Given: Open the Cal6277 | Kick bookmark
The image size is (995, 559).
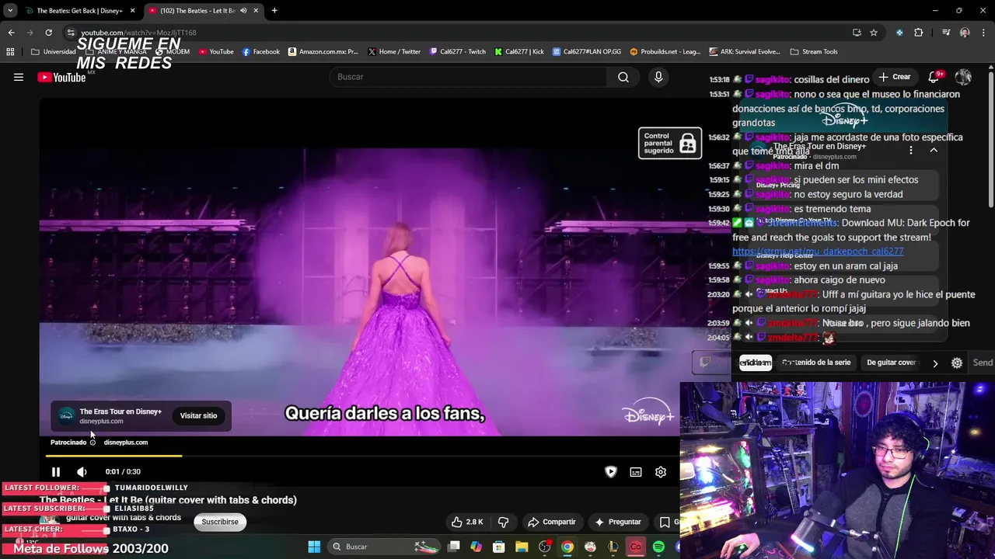Looking at the screenshot, I should point(518,52).
